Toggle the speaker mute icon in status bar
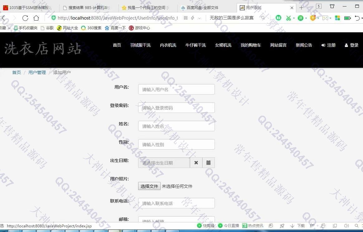Screen dimensions: 363x232 (x=346, y=226)
